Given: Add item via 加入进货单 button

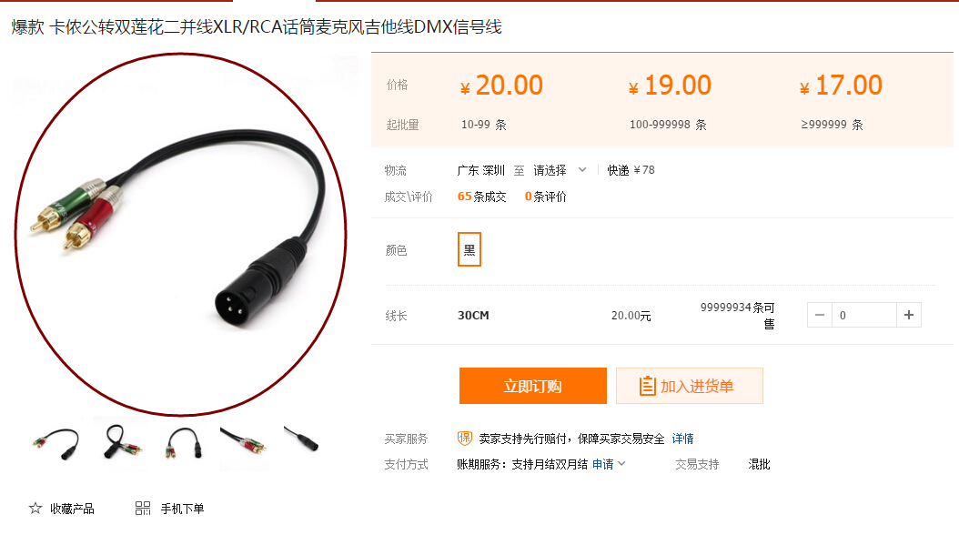Looking at the screenshot, I should coord(690,386).
